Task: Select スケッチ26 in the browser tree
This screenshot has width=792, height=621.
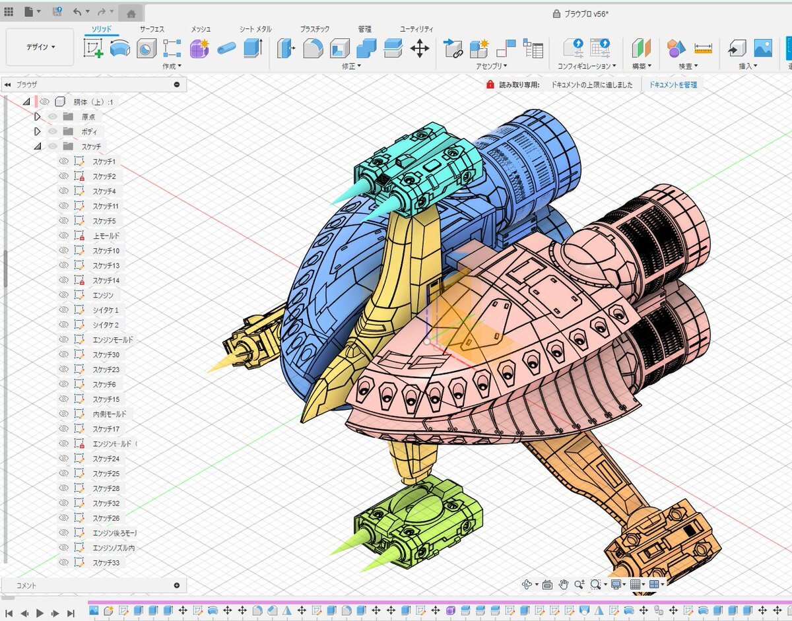Action: [x=106, y=518]
